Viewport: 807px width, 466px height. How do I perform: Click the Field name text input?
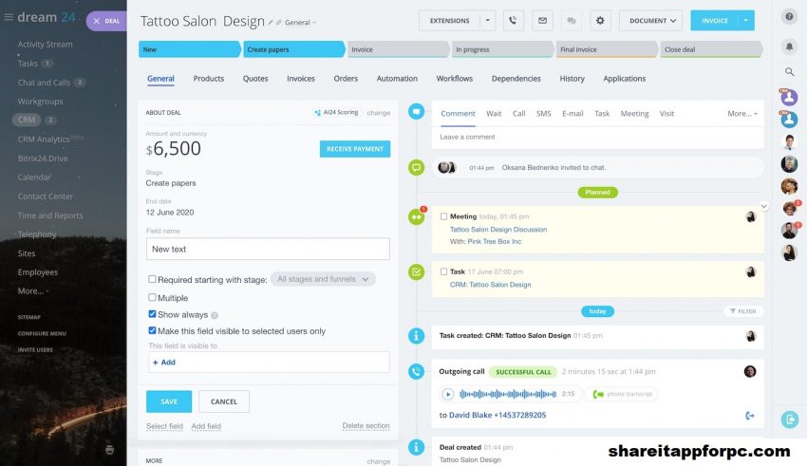[268, 249]
